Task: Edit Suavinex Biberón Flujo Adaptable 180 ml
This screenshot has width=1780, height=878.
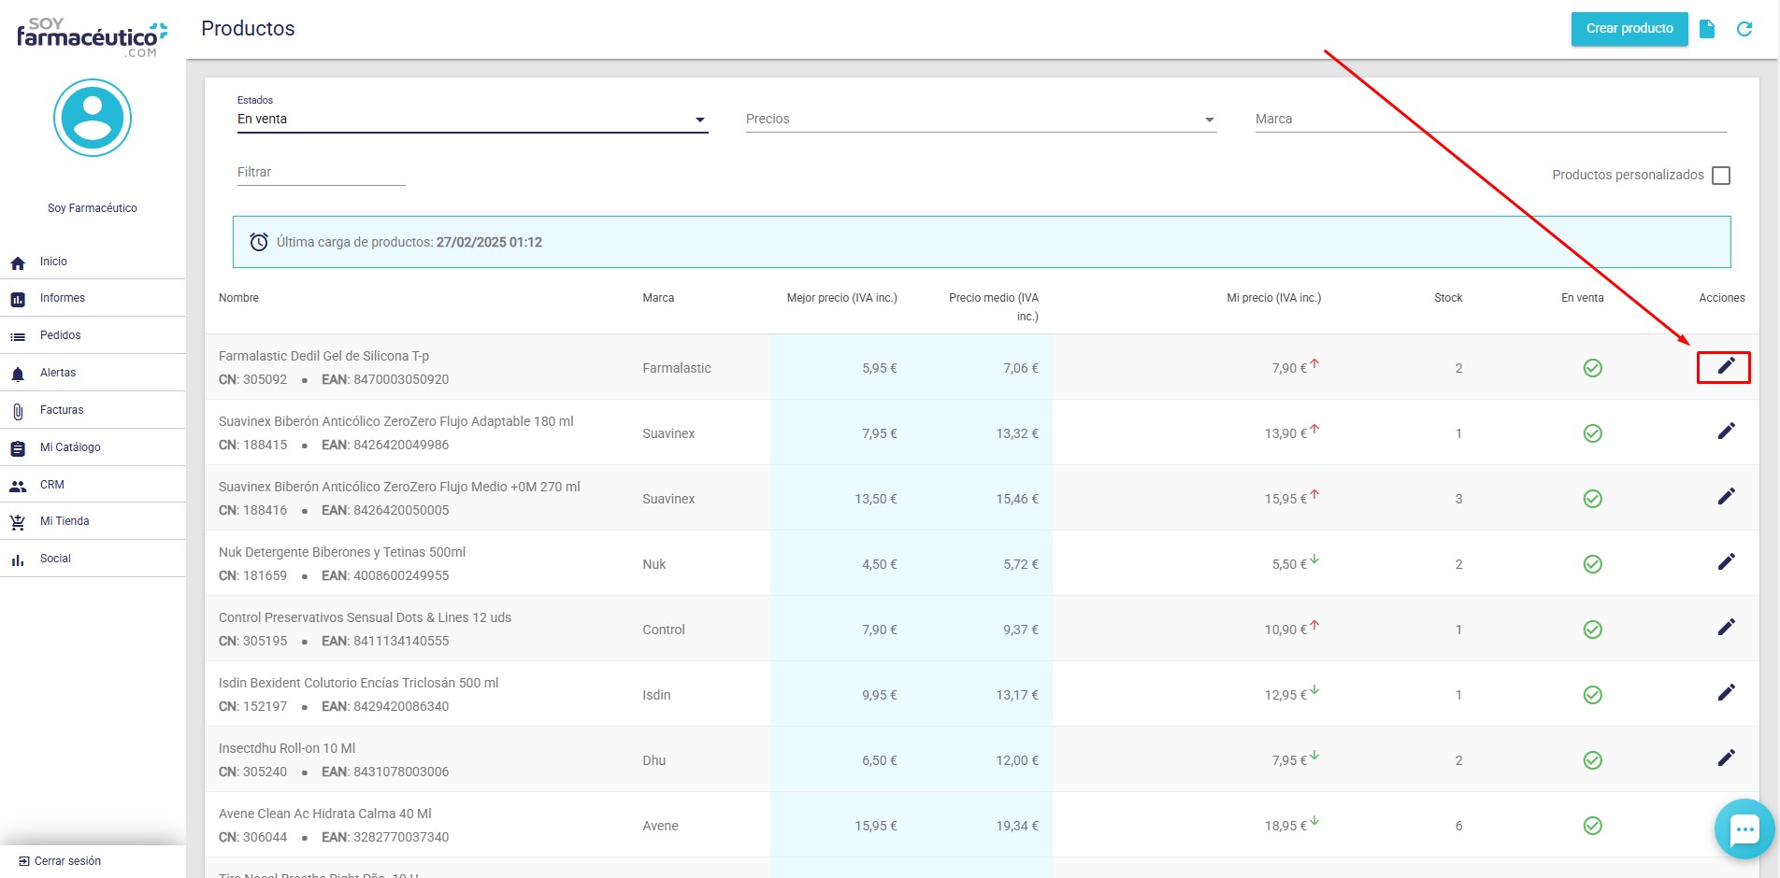Action: coord(1726,432)
